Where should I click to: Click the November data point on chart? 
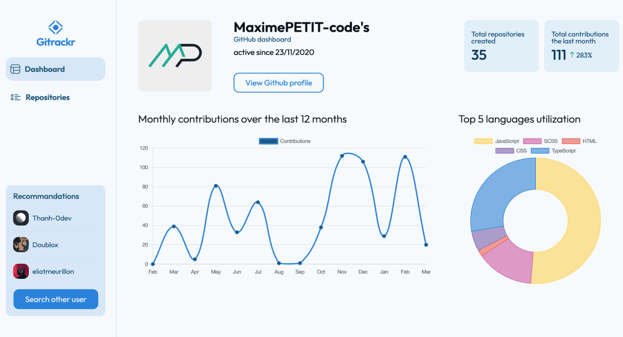pyautogui.click(x=342, y=156)
